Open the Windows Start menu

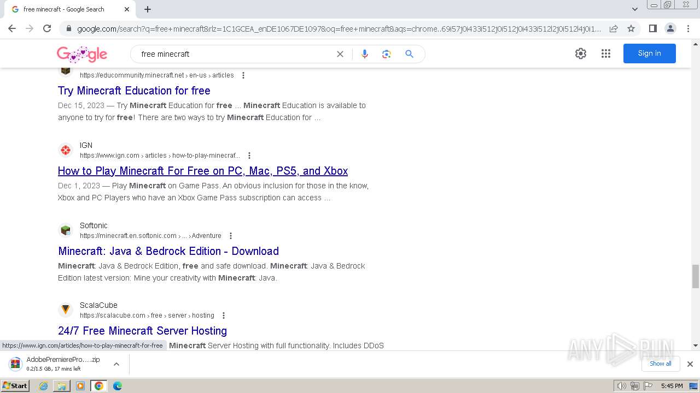pos(15,386)
